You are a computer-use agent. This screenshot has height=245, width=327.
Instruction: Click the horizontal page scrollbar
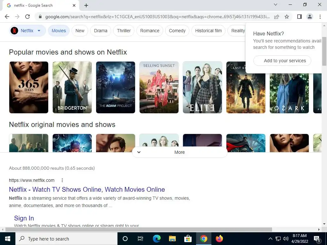coord(139,229)
